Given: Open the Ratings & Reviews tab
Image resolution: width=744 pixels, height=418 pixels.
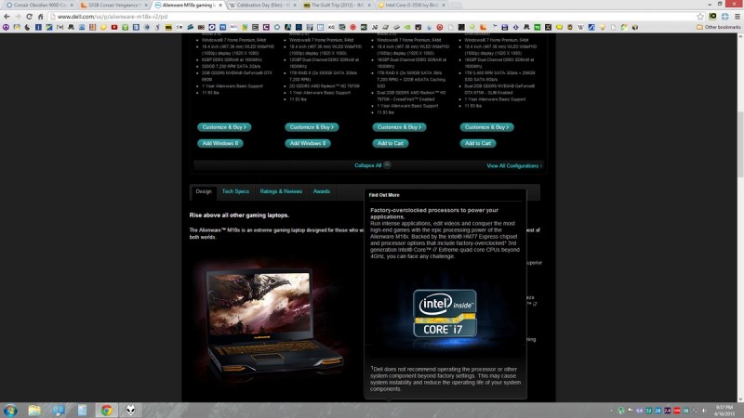Looking at the screenshot, I should (x=281, y=191).
